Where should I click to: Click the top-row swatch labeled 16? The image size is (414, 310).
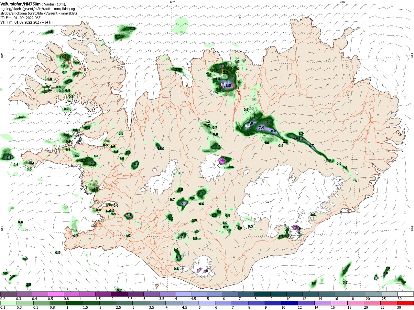click(x=342, y=294)
